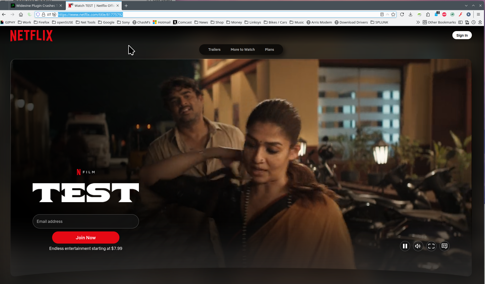Open the browser home page
The width and height of the screenshot is (485, 284).
pos(21,14)
